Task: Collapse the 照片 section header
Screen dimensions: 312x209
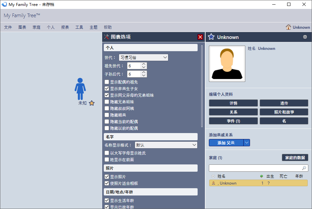Action: point(151,168)
